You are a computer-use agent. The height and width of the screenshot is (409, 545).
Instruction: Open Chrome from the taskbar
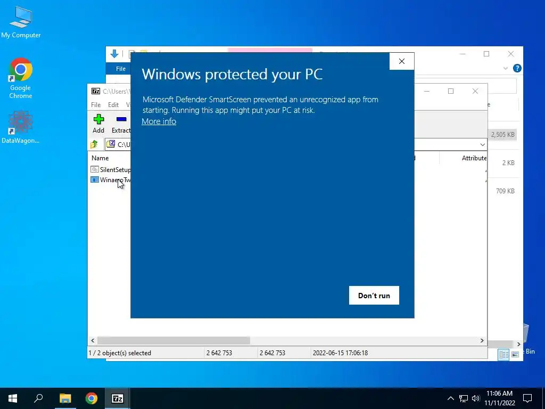[x=92, y=398]
